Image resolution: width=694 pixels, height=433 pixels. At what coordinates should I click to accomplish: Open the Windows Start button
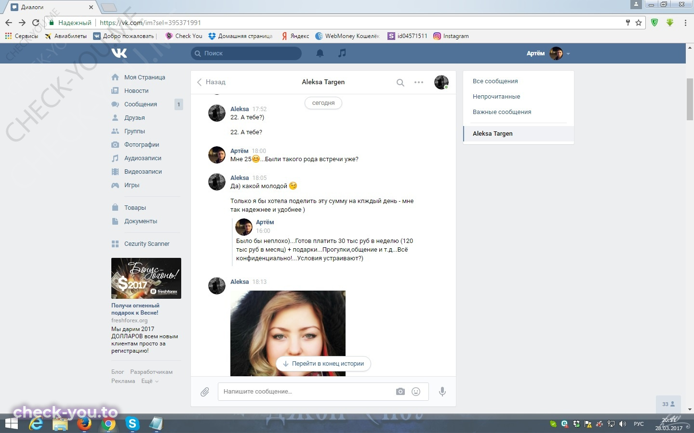11,424
